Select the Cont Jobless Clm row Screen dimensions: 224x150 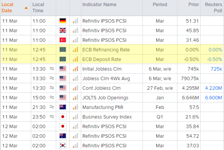112,88
